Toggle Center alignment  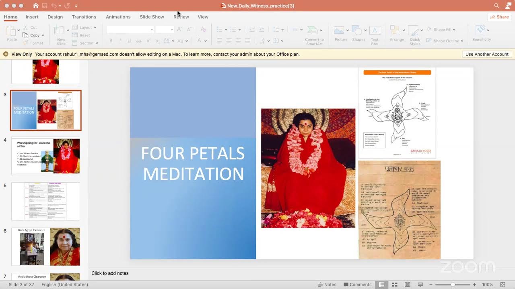coord(229,41)
